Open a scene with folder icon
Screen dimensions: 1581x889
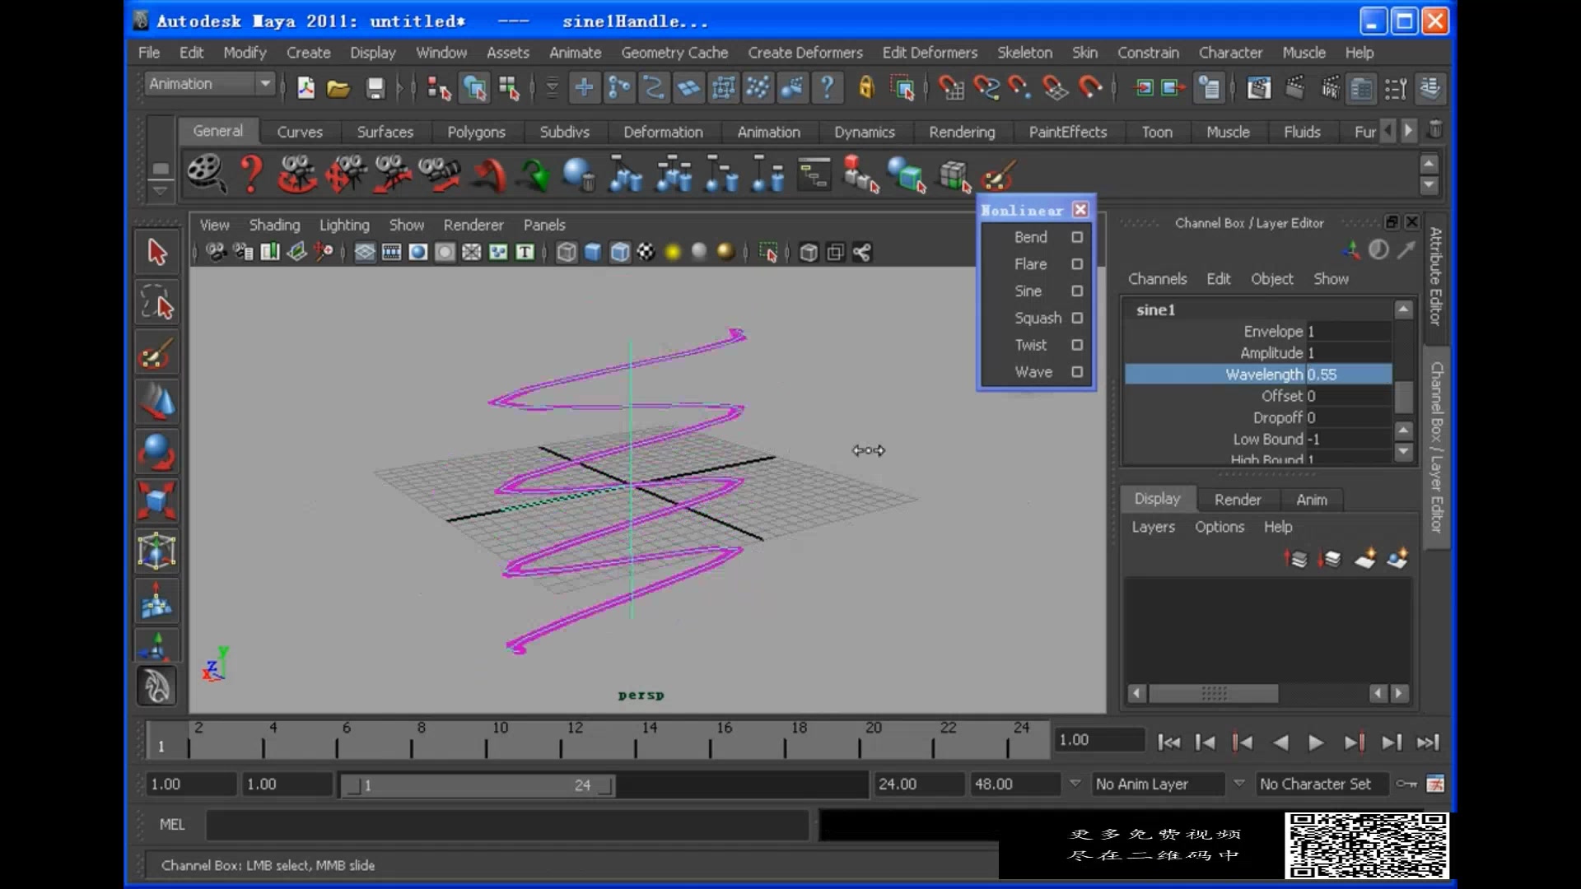(338, 88)
